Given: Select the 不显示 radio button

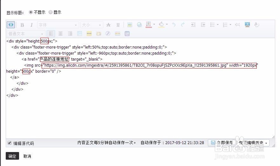Looking at the screenshot, I should point(31,12).
